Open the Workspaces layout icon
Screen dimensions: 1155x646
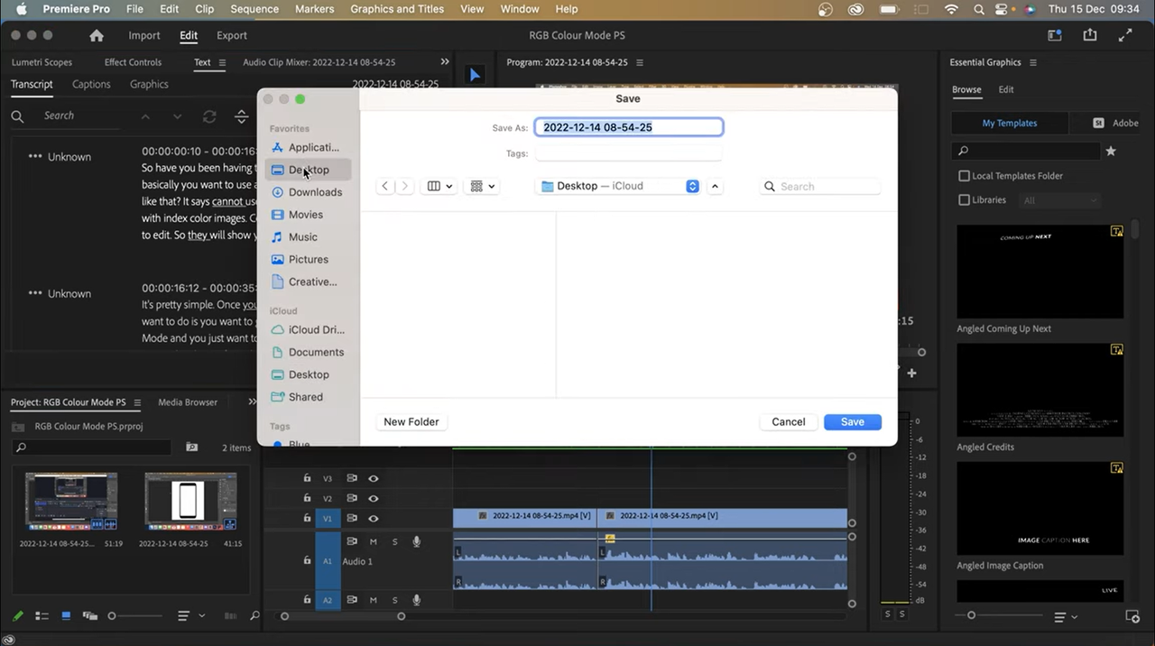(x=1054, y=35)
